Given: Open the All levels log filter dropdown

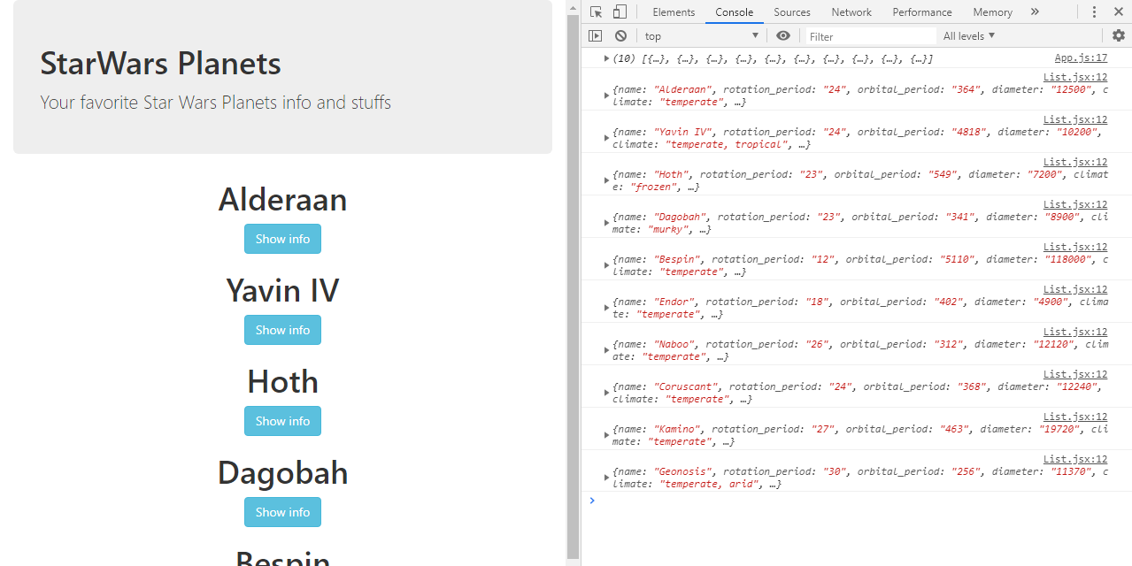Looking at the screenshot, I should pos(969,35).
